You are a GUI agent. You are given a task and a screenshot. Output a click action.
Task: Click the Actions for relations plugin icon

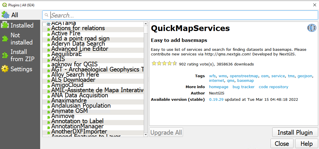tap(48, 29)
